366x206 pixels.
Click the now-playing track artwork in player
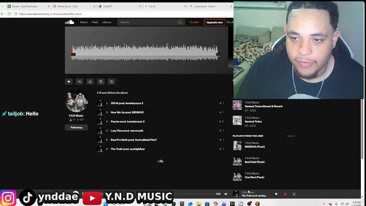236,194
